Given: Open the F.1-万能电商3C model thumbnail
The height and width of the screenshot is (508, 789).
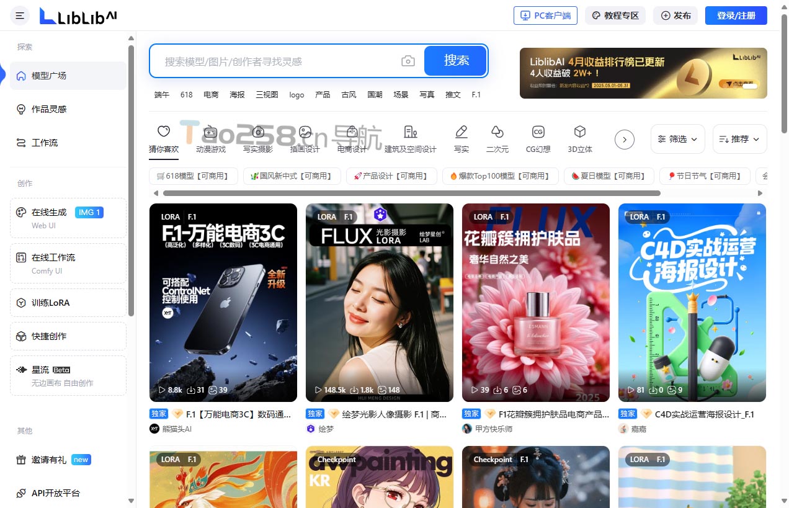Looking at the screenshot, I should point(223,303).
